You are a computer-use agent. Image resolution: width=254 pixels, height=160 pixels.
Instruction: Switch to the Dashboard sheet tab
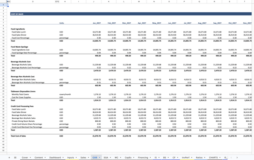point(55,157)
